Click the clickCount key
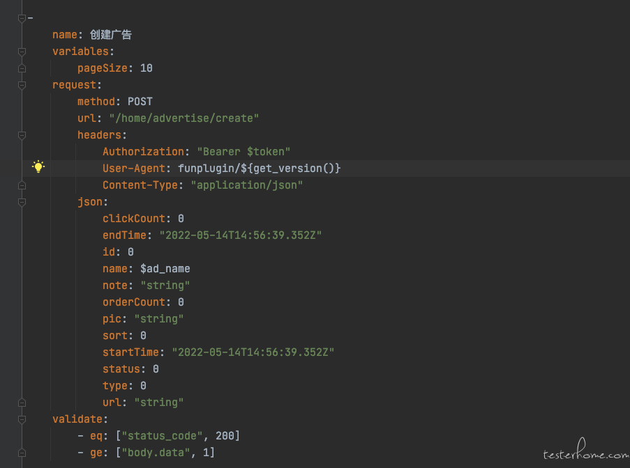Screen dimensions: 630x468 (x=134, y=219)
